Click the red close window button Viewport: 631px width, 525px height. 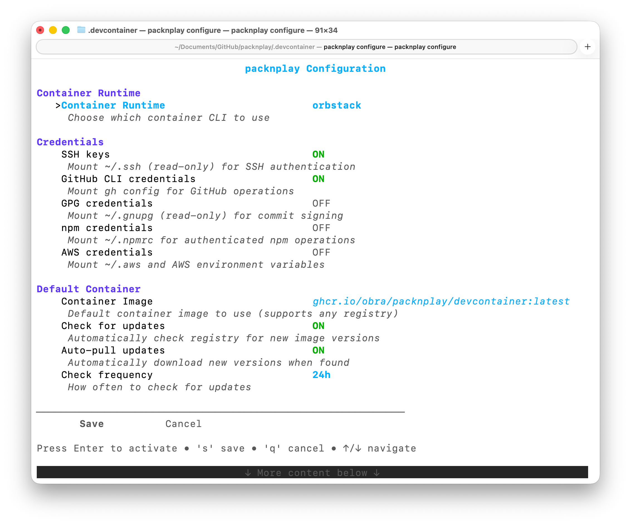40,30
